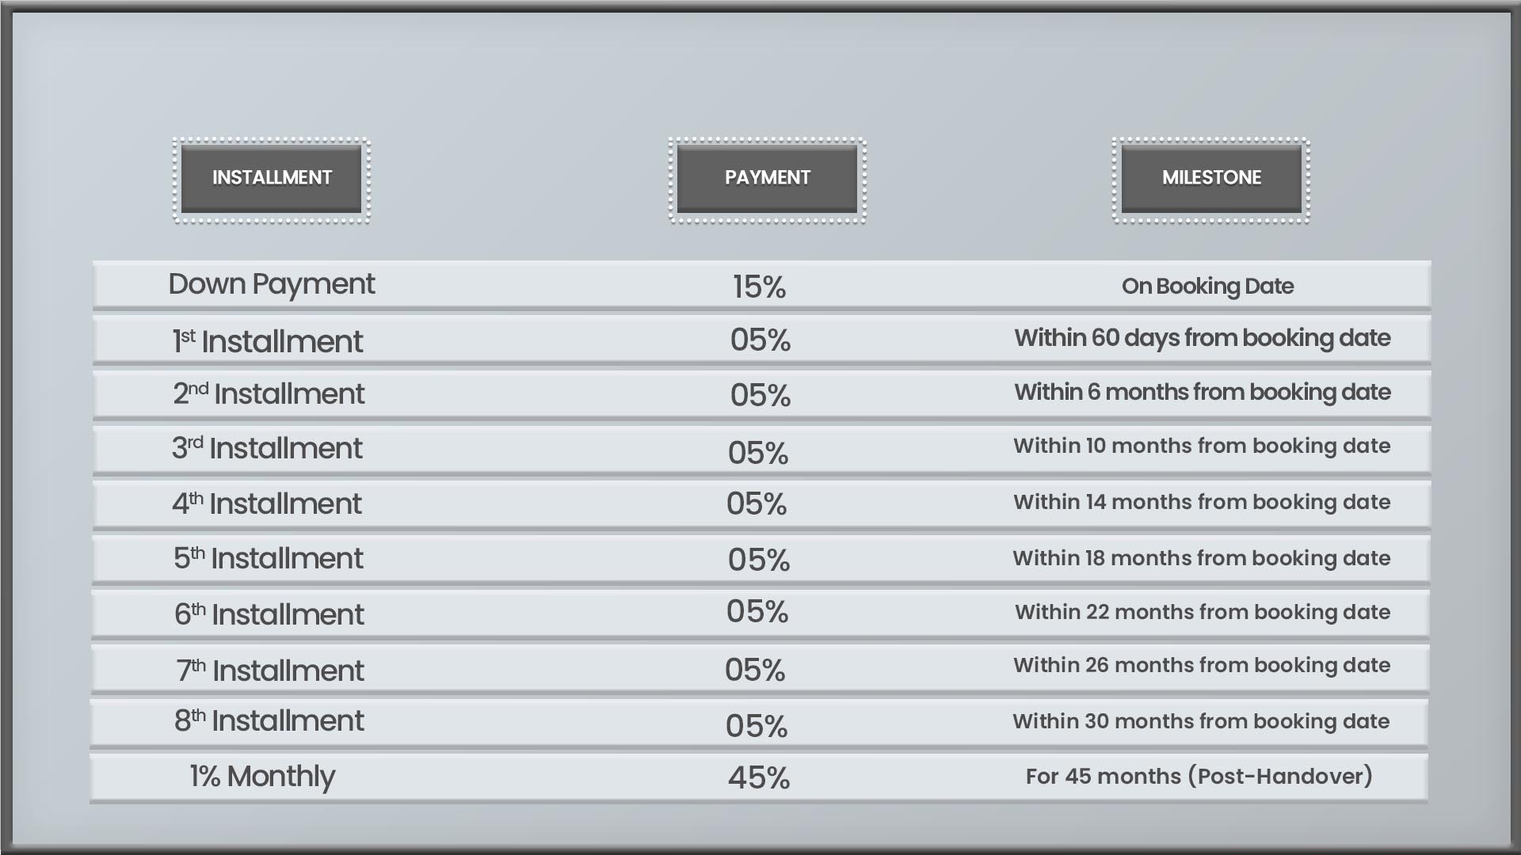Click the On Booking Date milestone

(x=1207, y=287)
